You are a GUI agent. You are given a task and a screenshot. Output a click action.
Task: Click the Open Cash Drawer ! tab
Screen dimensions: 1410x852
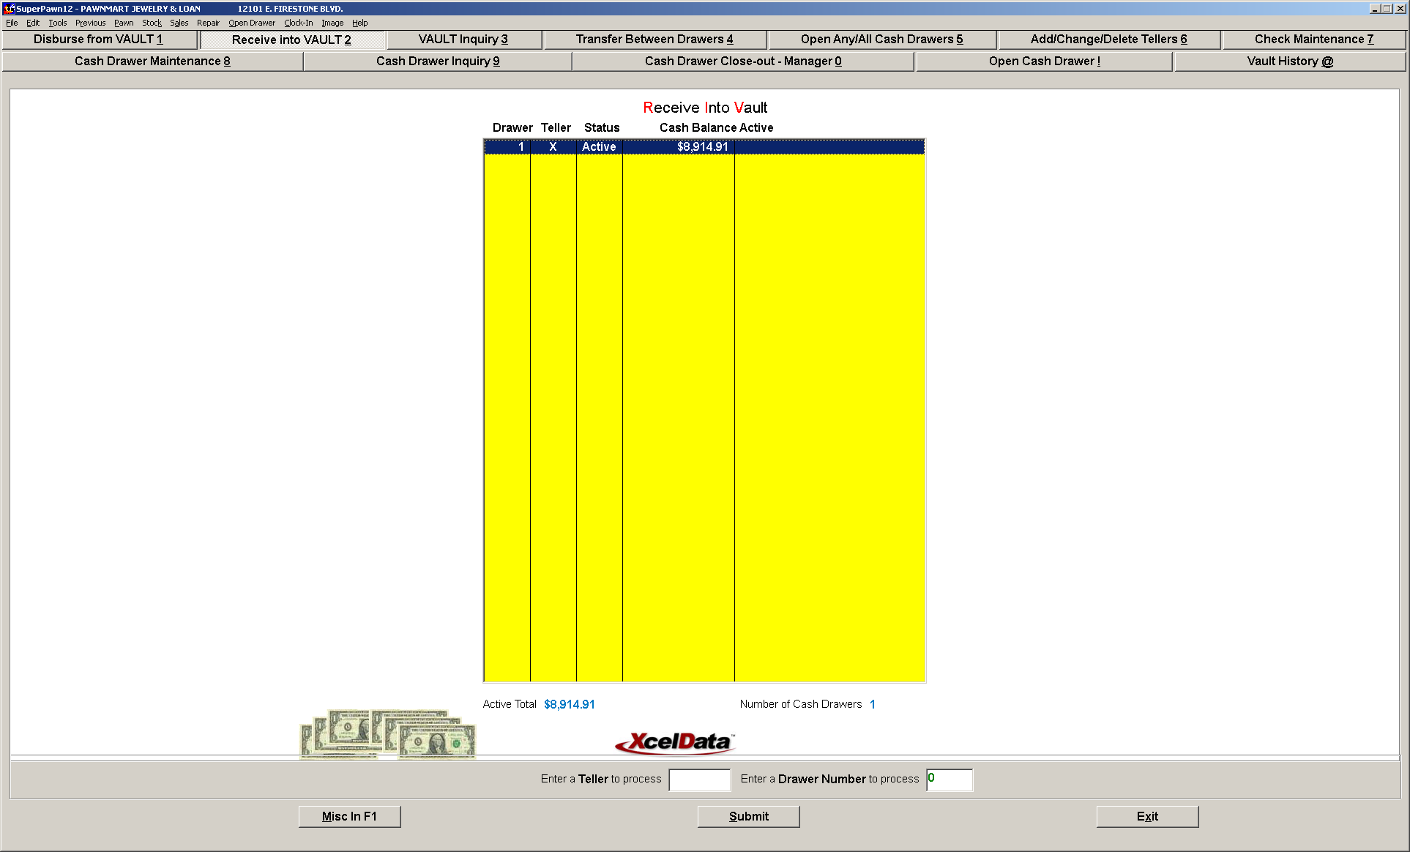pyautogui.click(x=1045, y=61)
